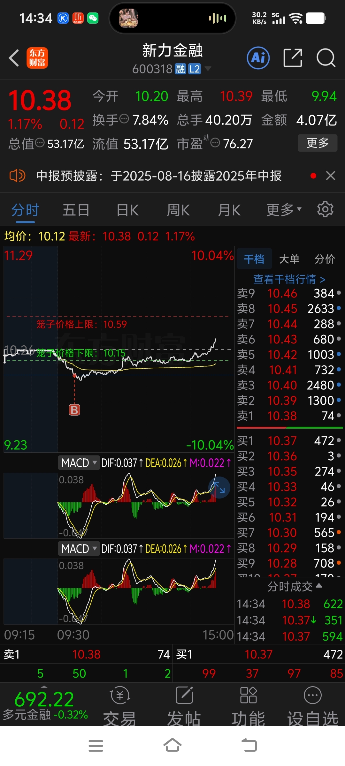The height and width of the screenshot is (766, 345).
Task: Open second MACD indicator dropdown
Action: (79, 549)
